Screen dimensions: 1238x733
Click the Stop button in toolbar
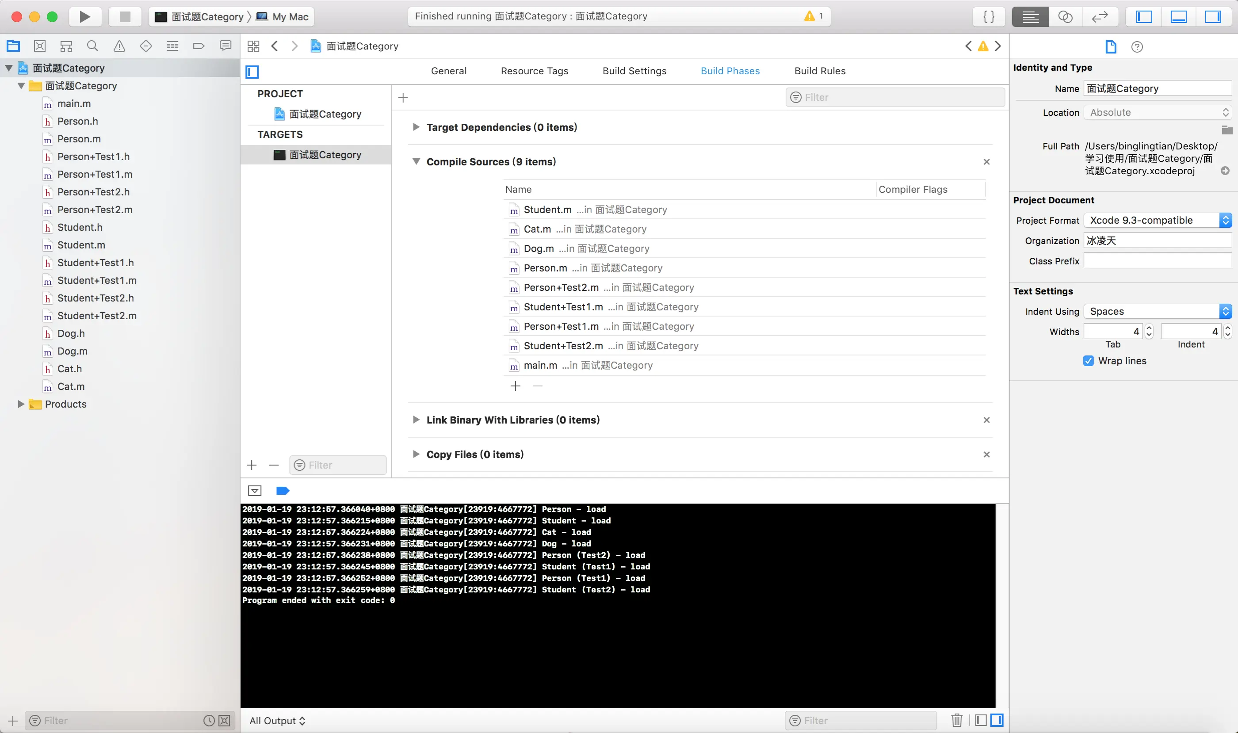coord(125,17)
